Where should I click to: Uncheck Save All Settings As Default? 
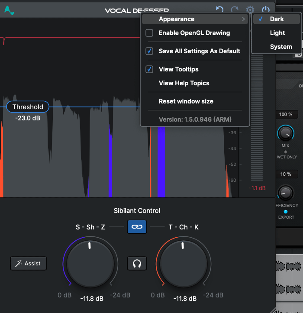point(195,51)
